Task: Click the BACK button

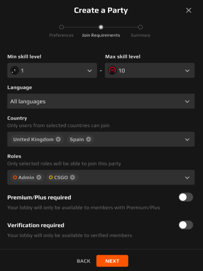Action: click(84, 261)
